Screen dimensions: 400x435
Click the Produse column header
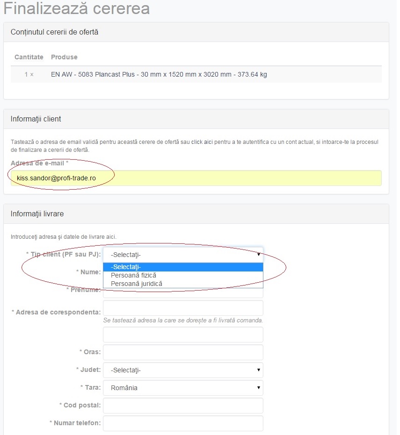pos(64,57)
